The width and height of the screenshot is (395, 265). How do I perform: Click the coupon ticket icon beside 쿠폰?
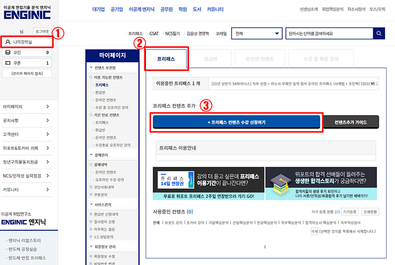tap(7, 63)
